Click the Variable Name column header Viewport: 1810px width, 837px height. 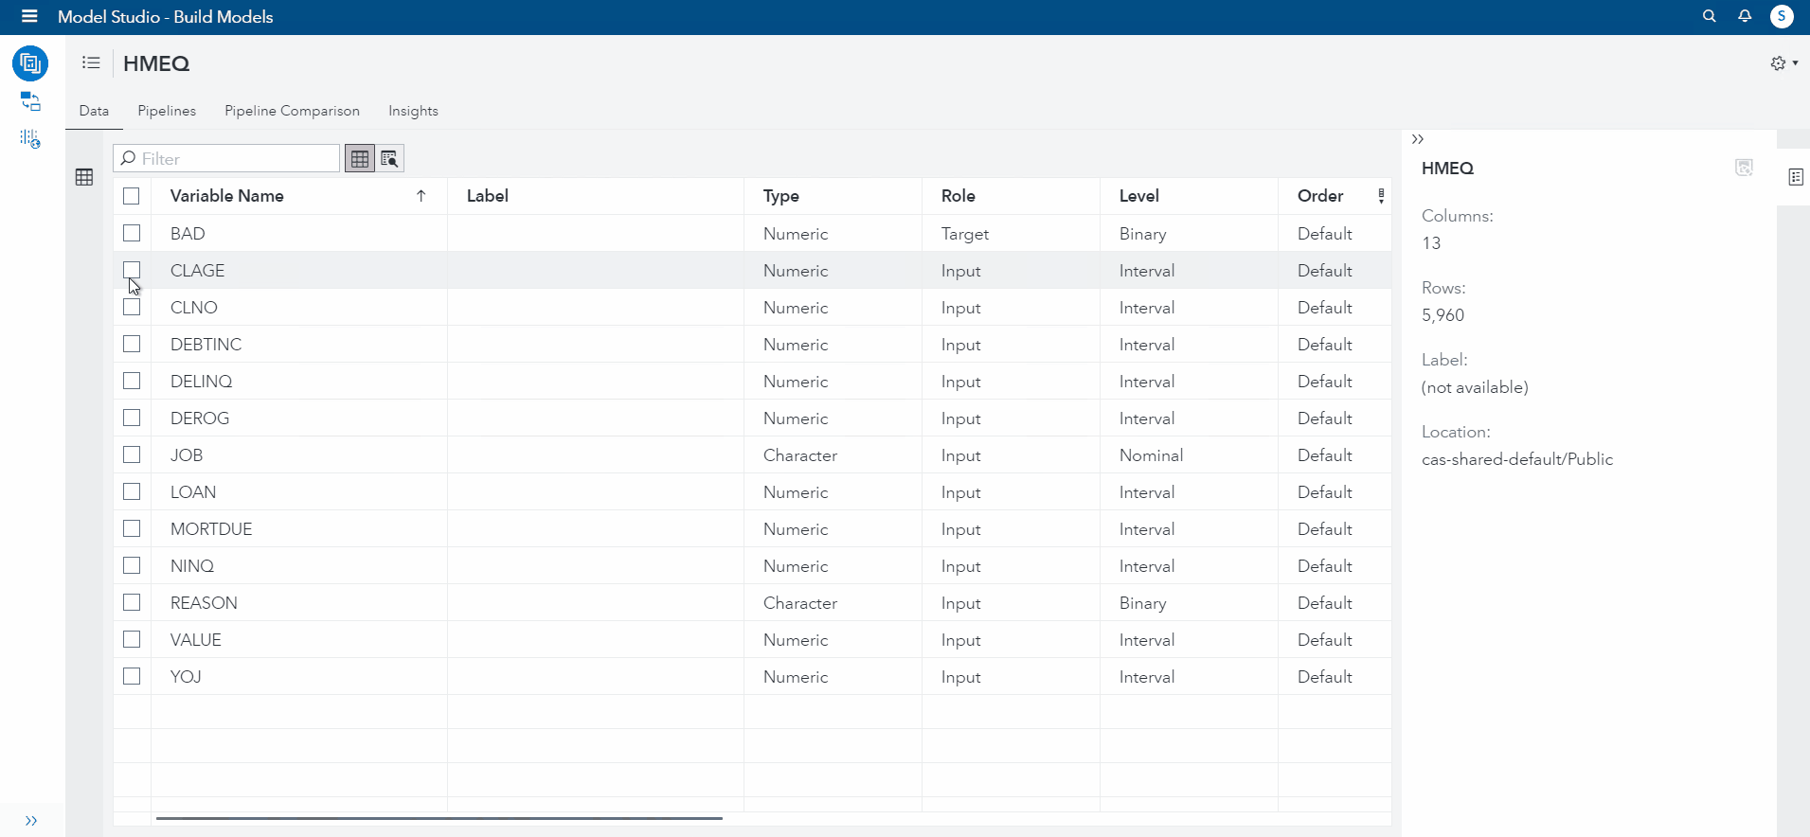(x=299, y=196)
